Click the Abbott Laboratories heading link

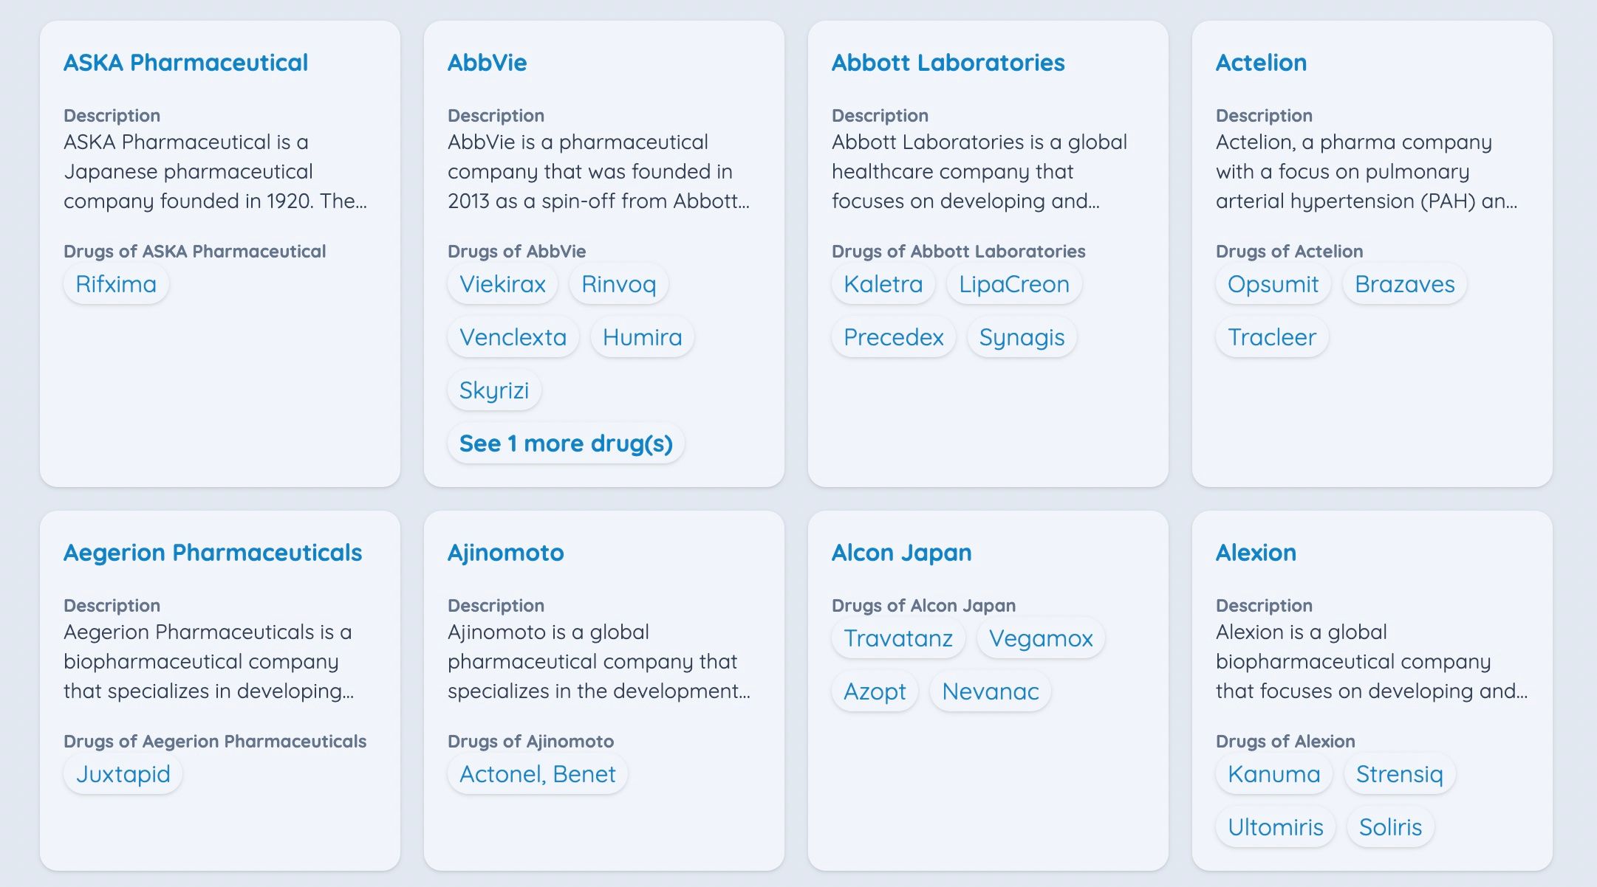(x=948, y=63)
